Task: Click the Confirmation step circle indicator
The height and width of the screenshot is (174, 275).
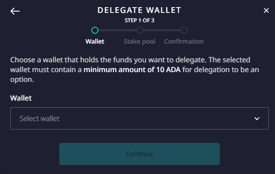Action: 184,30
